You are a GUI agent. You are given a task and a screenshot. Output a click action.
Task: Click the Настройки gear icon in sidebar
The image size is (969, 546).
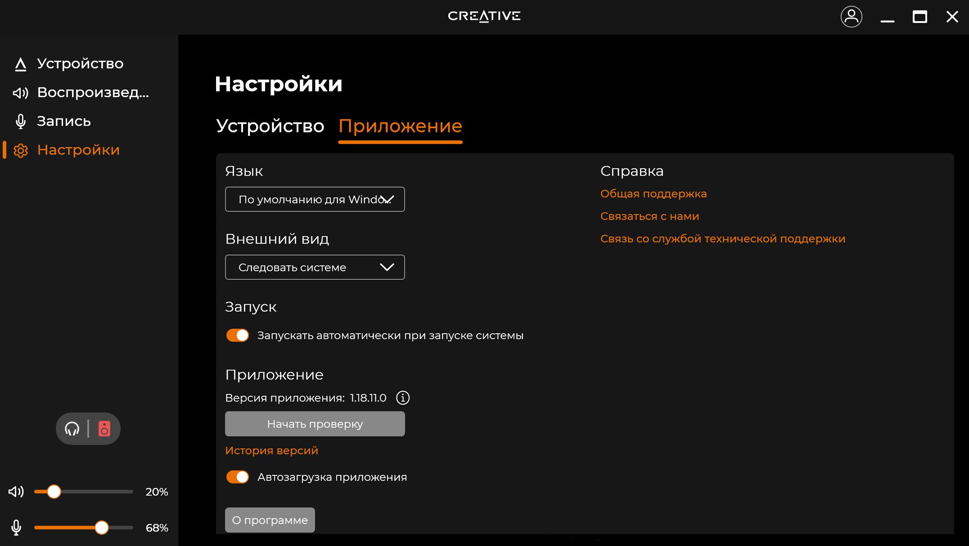(21, 150)
